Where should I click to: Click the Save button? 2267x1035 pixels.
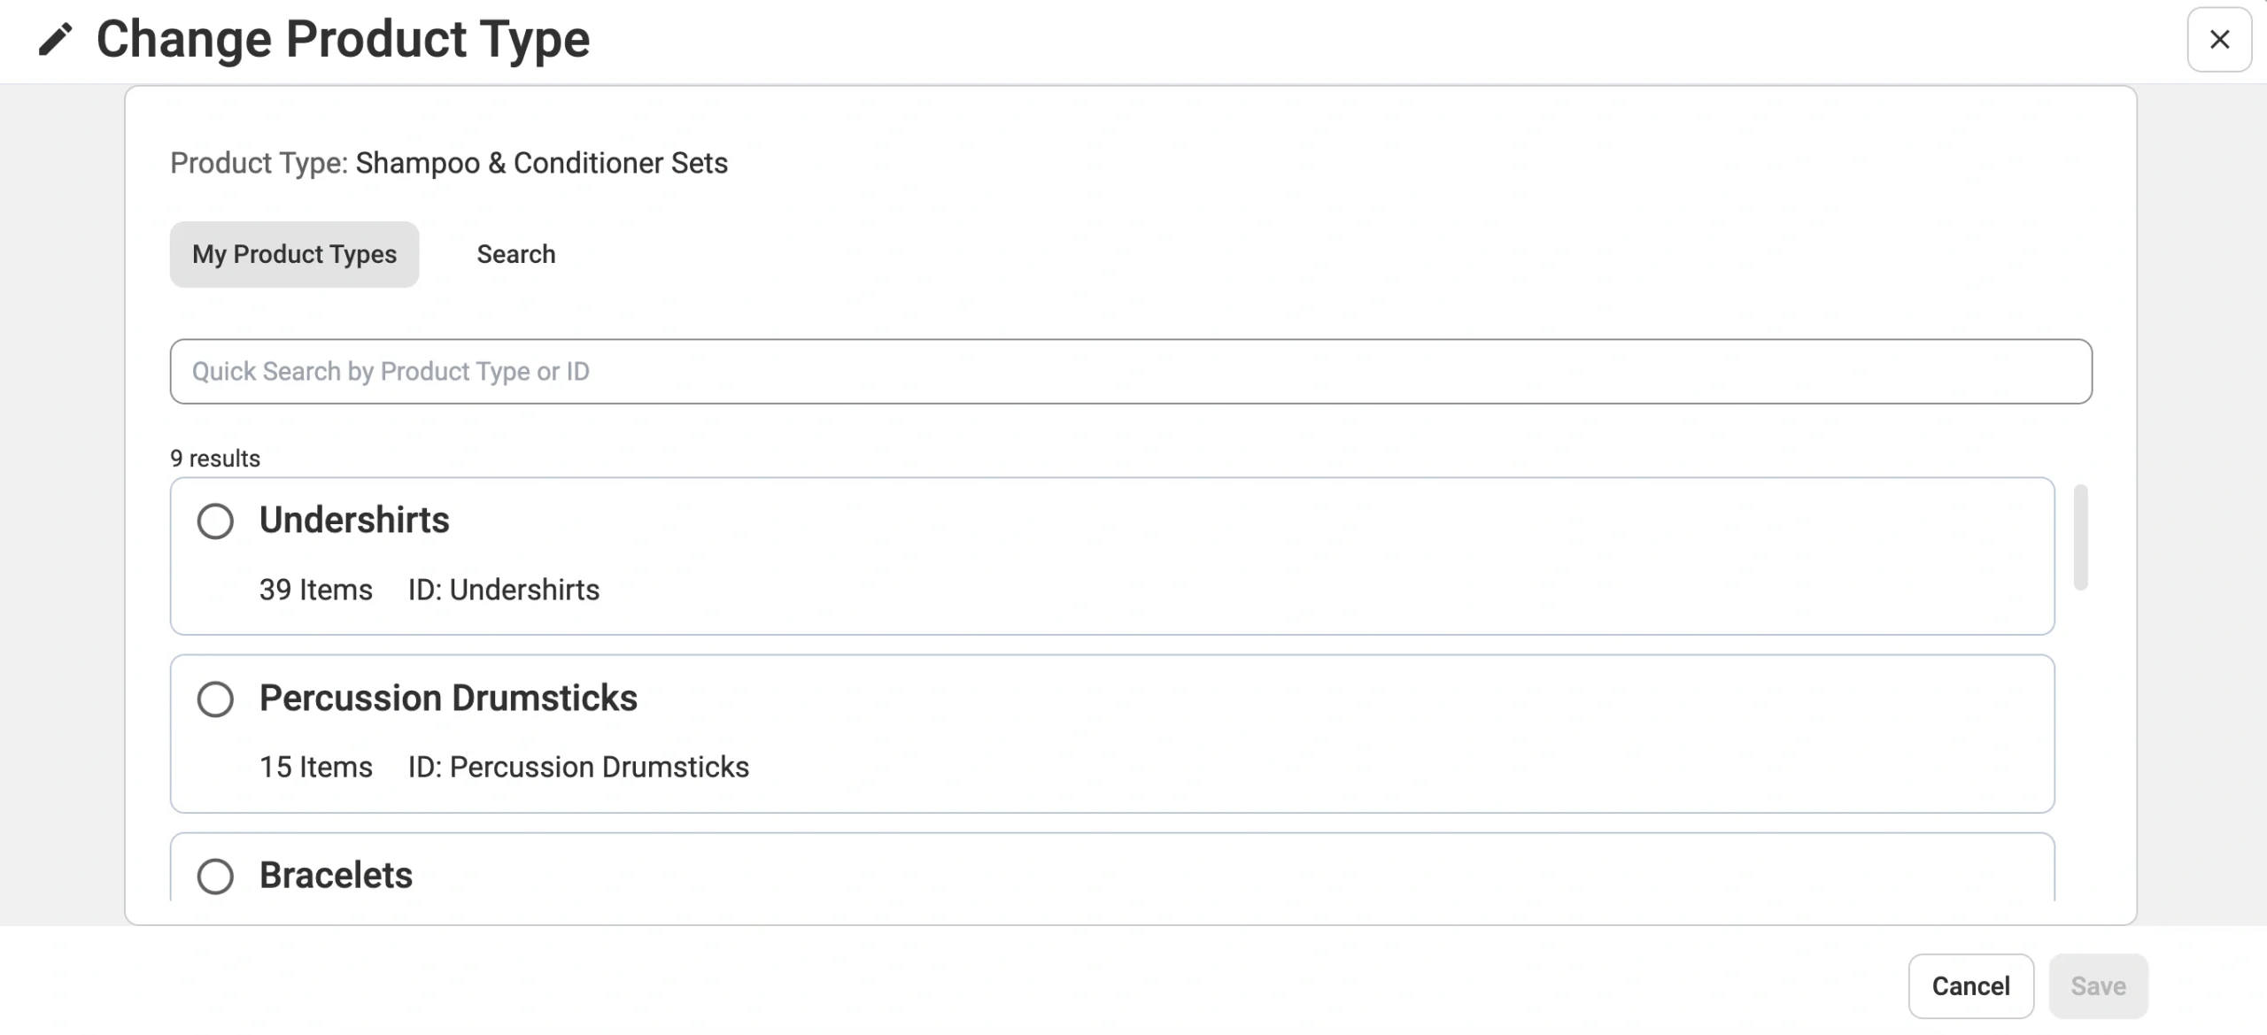click(x=2098, y=986)
